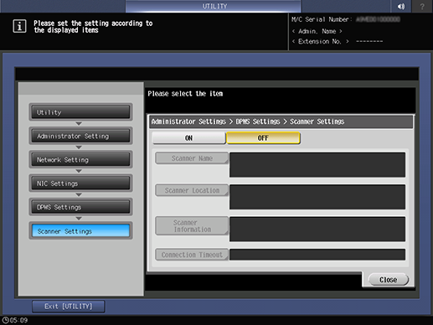
Task: Click the Scanner Information text field
Action: pos(317,229)
